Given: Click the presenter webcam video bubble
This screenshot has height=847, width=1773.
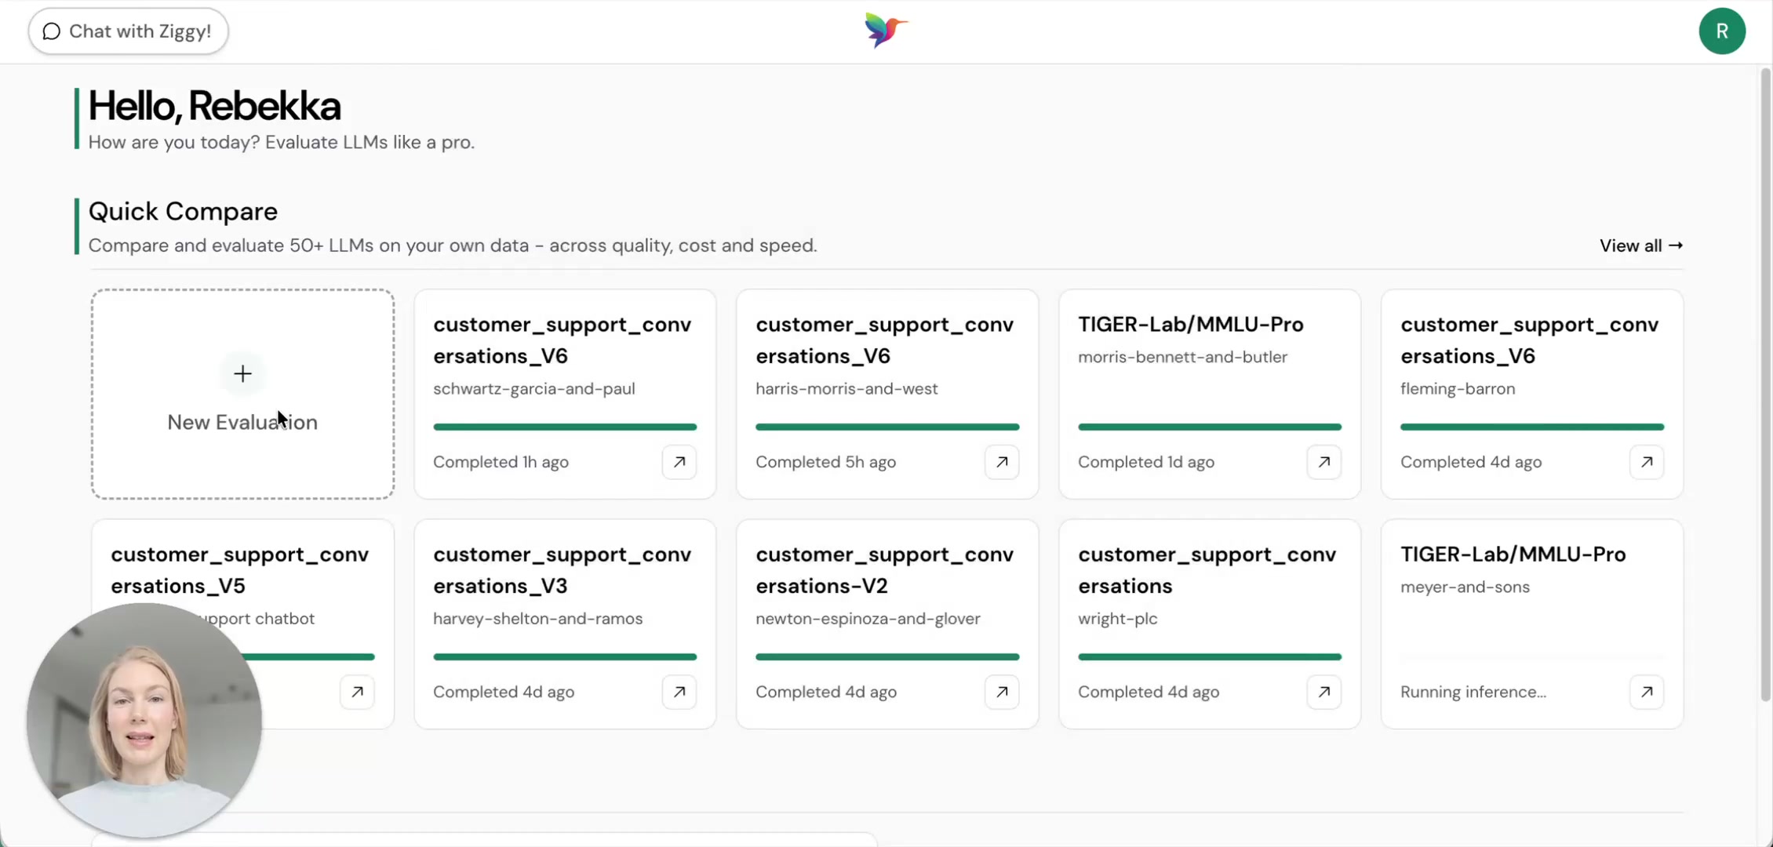Looking at the screenshot, I should click(144, 720).
